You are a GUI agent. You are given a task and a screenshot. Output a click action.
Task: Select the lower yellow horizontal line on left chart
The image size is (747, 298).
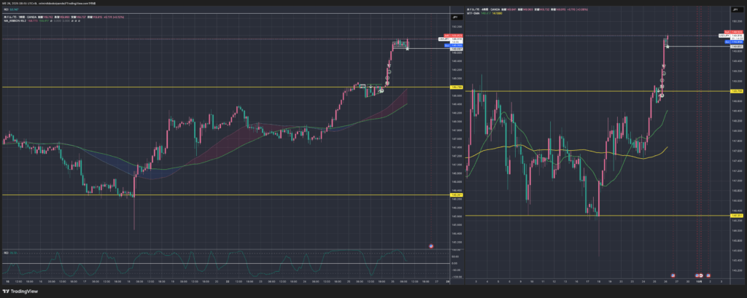[219, 195]
